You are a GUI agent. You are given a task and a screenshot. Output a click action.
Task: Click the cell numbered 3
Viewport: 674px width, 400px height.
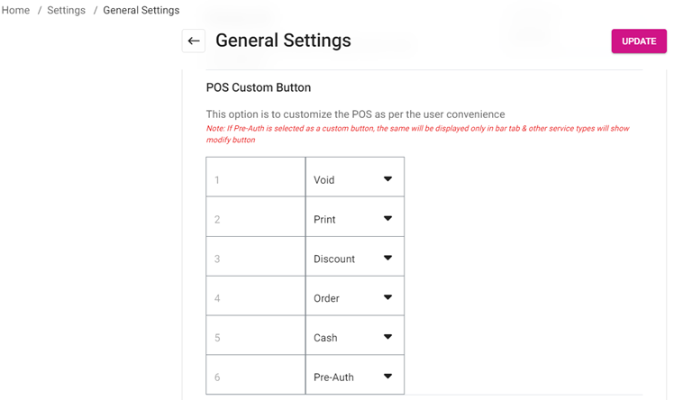pyautogui.click(x=256, y=259)
